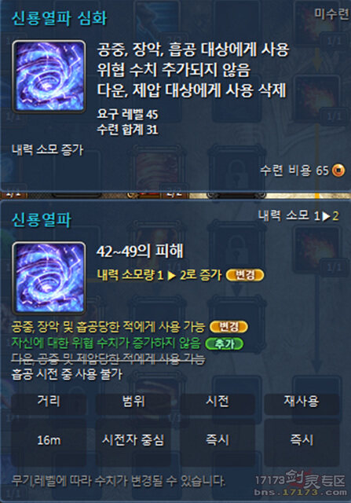351x503 pixels.
Task: Click the green 추가 badge
Action: pos(225,343)
